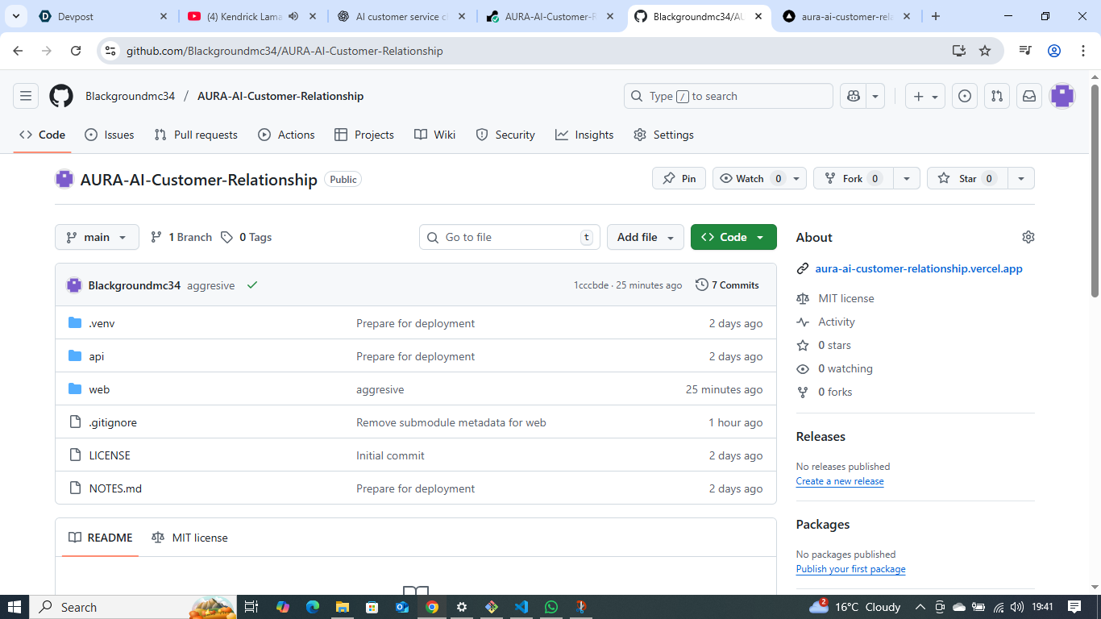Click the green commit status checkmark

(x=252, y=285)
